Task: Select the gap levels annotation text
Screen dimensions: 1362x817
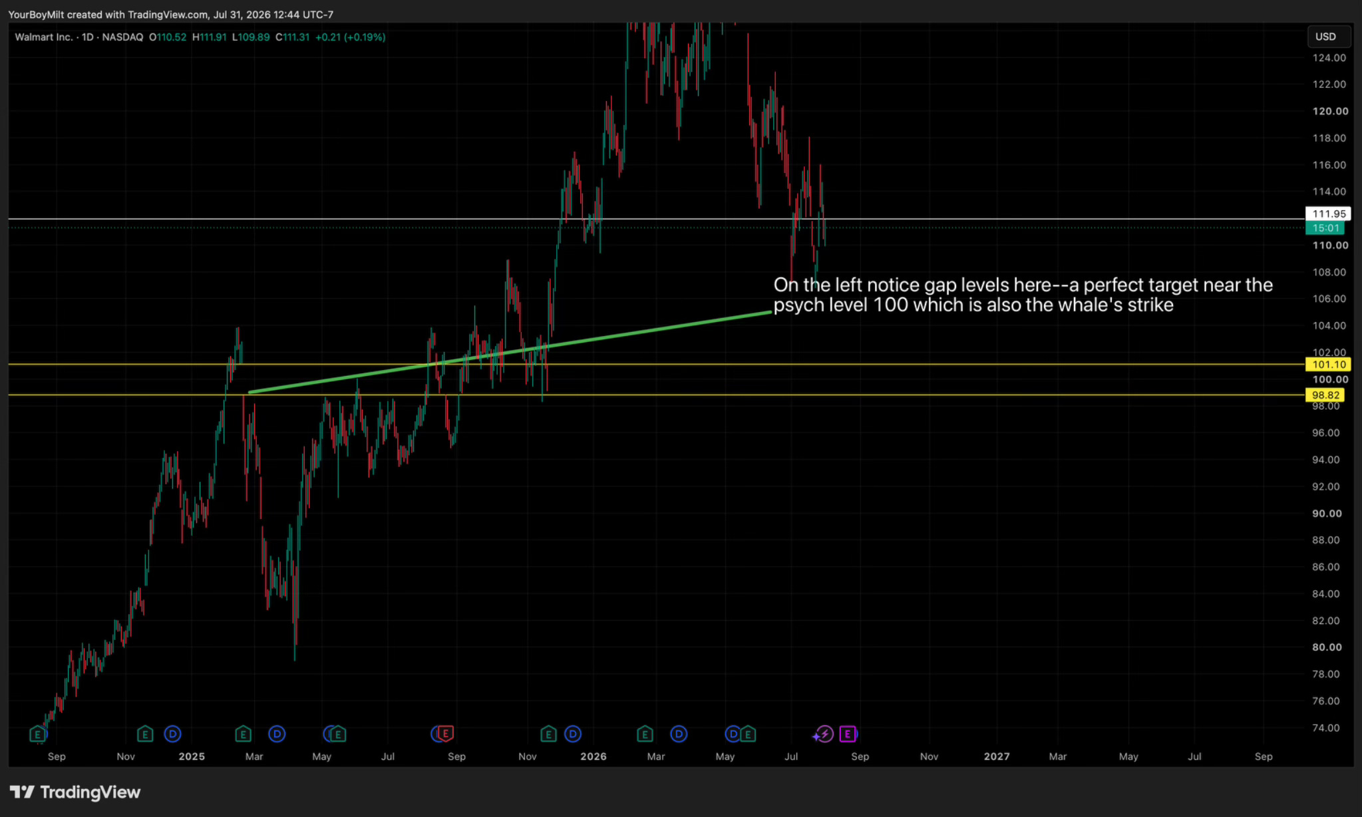Action: click(x=1023, y=295)
